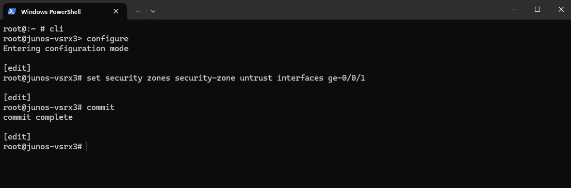Open a new terminal tab
Screen dimensions: 571x188
tap(138, 11)
